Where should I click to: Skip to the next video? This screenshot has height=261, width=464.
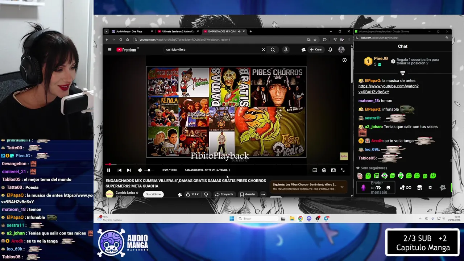[x=129, y=170]
